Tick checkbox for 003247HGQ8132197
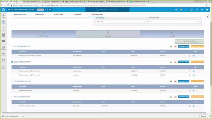 [x=12, y=46]
